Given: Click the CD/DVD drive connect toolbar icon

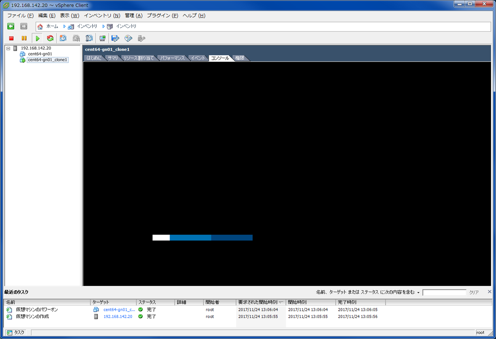Looking at the screenshot, I should tap(128, 38).
